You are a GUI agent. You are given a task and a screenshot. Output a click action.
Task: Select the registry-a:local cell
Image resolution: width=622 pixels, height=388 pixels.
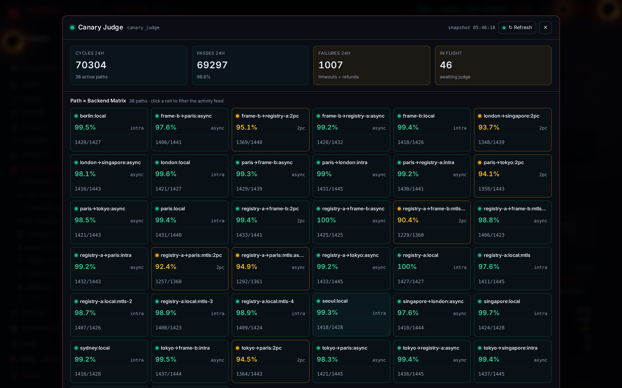(x=432, y=269)
